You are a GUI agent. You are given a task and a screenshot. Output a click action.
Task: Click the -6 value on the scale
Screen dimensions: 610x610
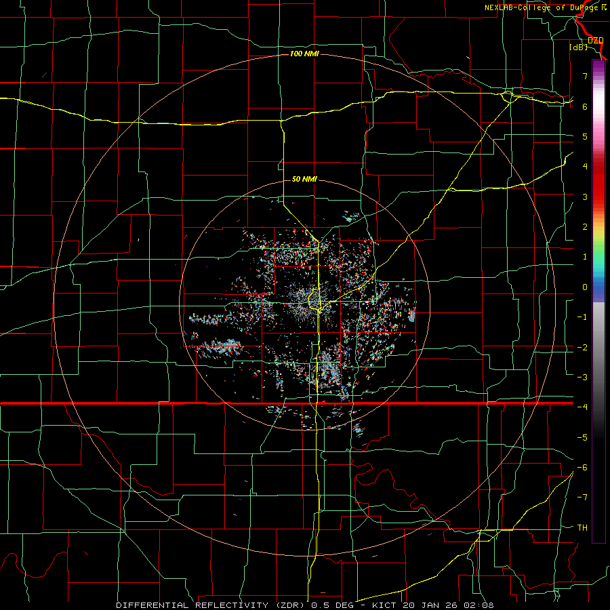[582, 467]
